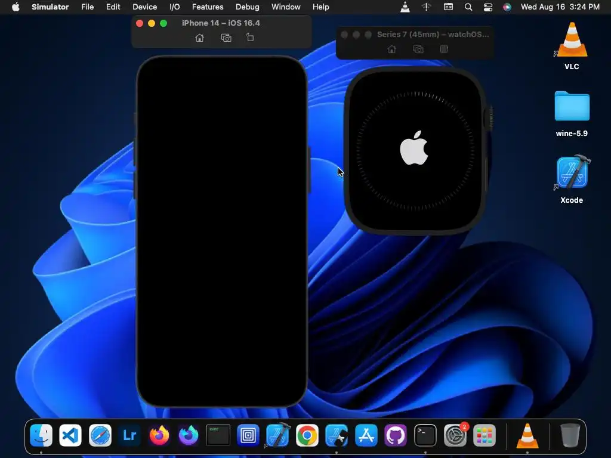Launch Safari from the Dock
611x458 pixels.
pyautogui.click(x=100, y=435)
